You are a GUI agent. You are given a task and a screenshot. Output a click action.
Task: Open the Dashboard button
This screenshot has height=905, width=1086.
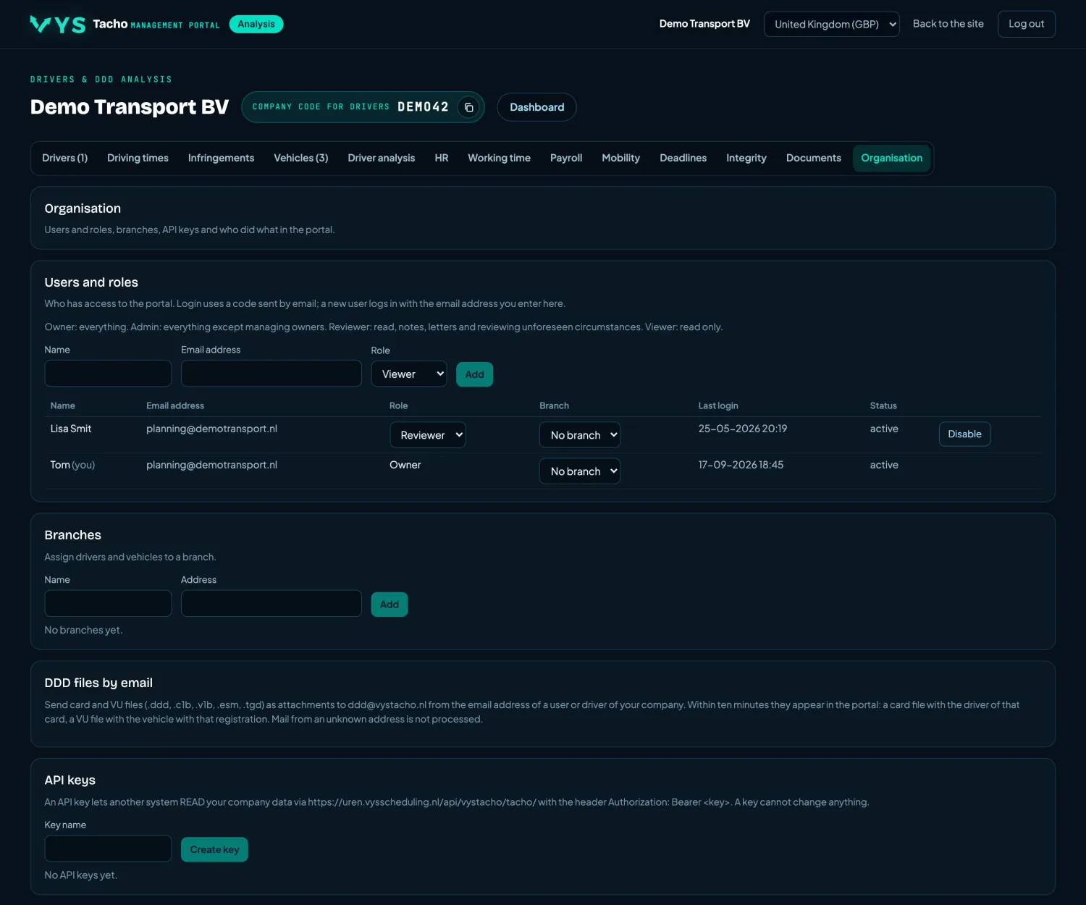(536, 107)
